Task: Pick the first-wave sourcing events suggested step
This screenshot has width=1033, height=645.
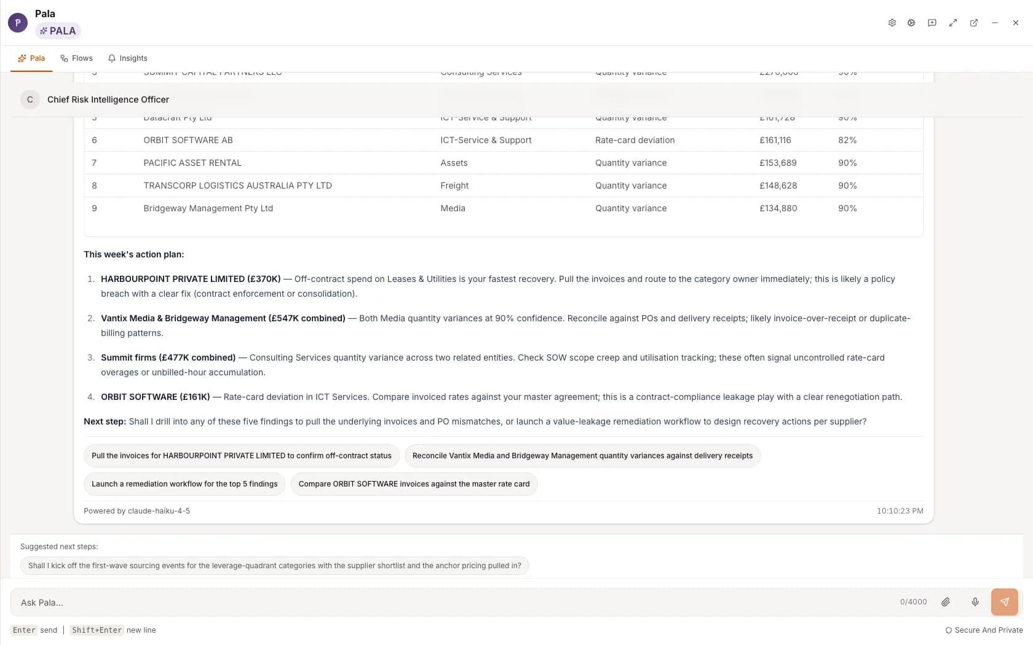Action: point(274,566)
